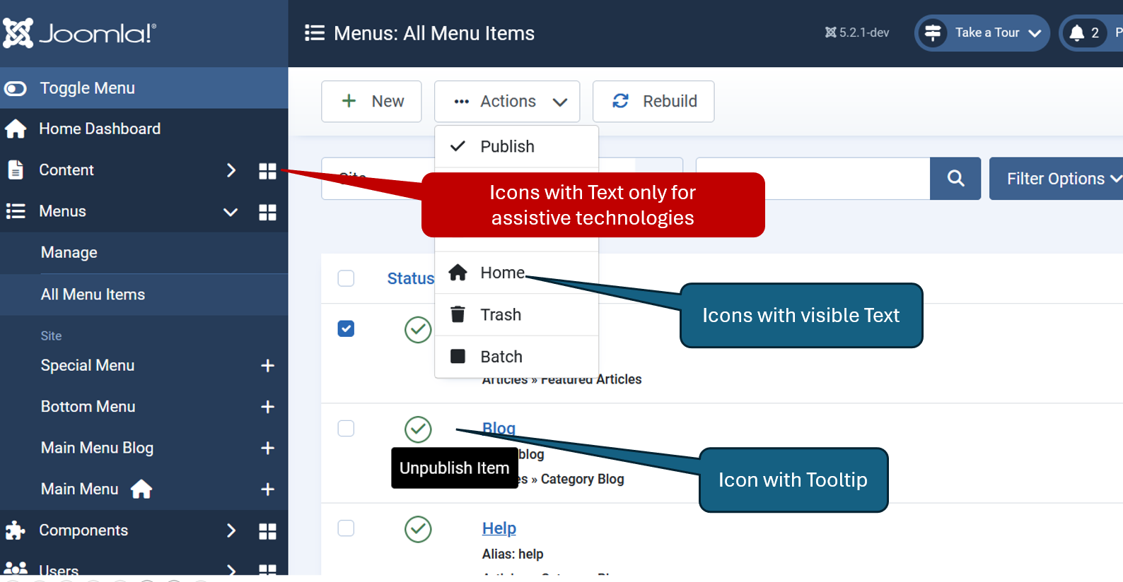Click the Users group icon
The image size is (1123, 582).
click(16, 568)
